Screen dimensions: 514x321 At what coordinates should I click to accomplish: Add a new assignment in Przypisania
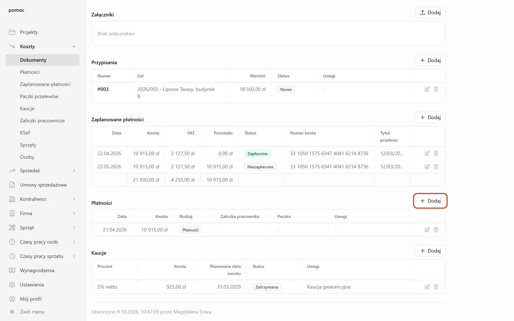(430, 60)
